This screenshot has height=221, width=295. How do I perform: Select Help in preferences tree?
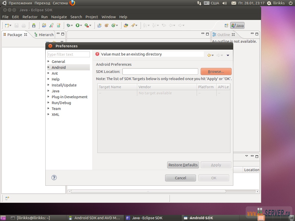[x=56, y=79]
